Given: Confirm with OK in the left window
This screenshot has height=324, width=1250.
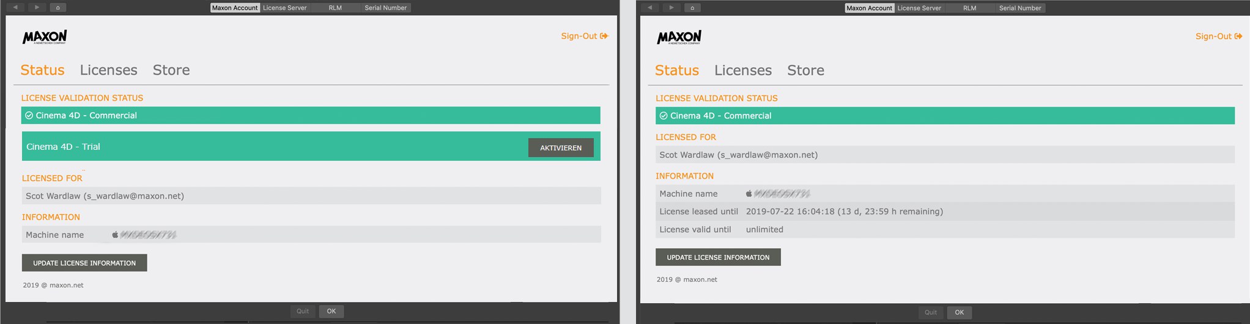Looking at the screenshot, I should coord(331,311).
